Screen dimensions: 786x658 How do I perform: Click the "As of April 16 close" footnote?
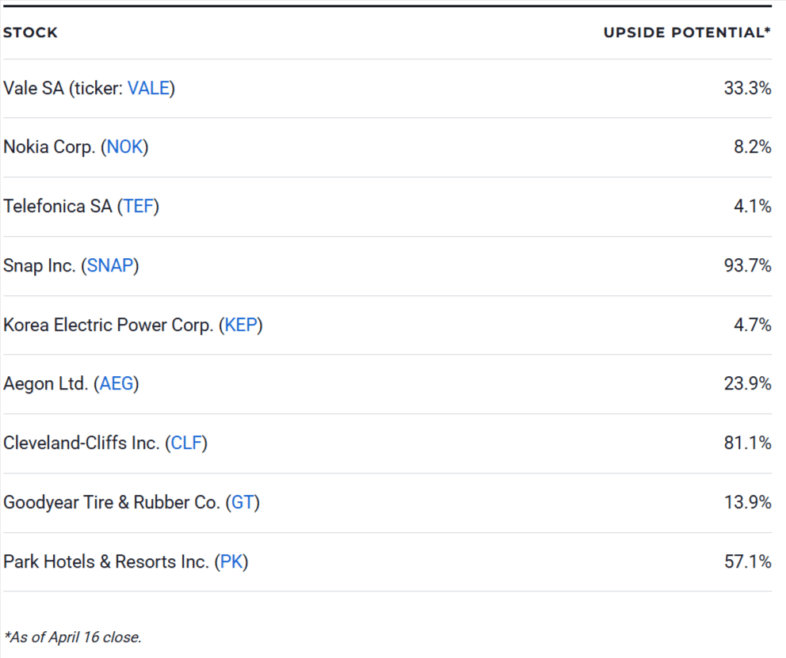click(72, 637)
